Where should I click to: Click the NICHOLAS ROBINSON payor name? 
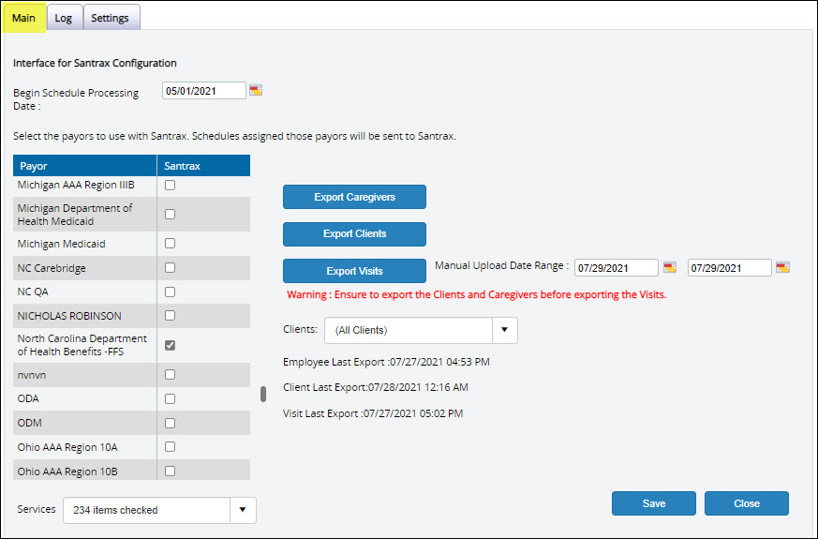(x=69, y=316)
